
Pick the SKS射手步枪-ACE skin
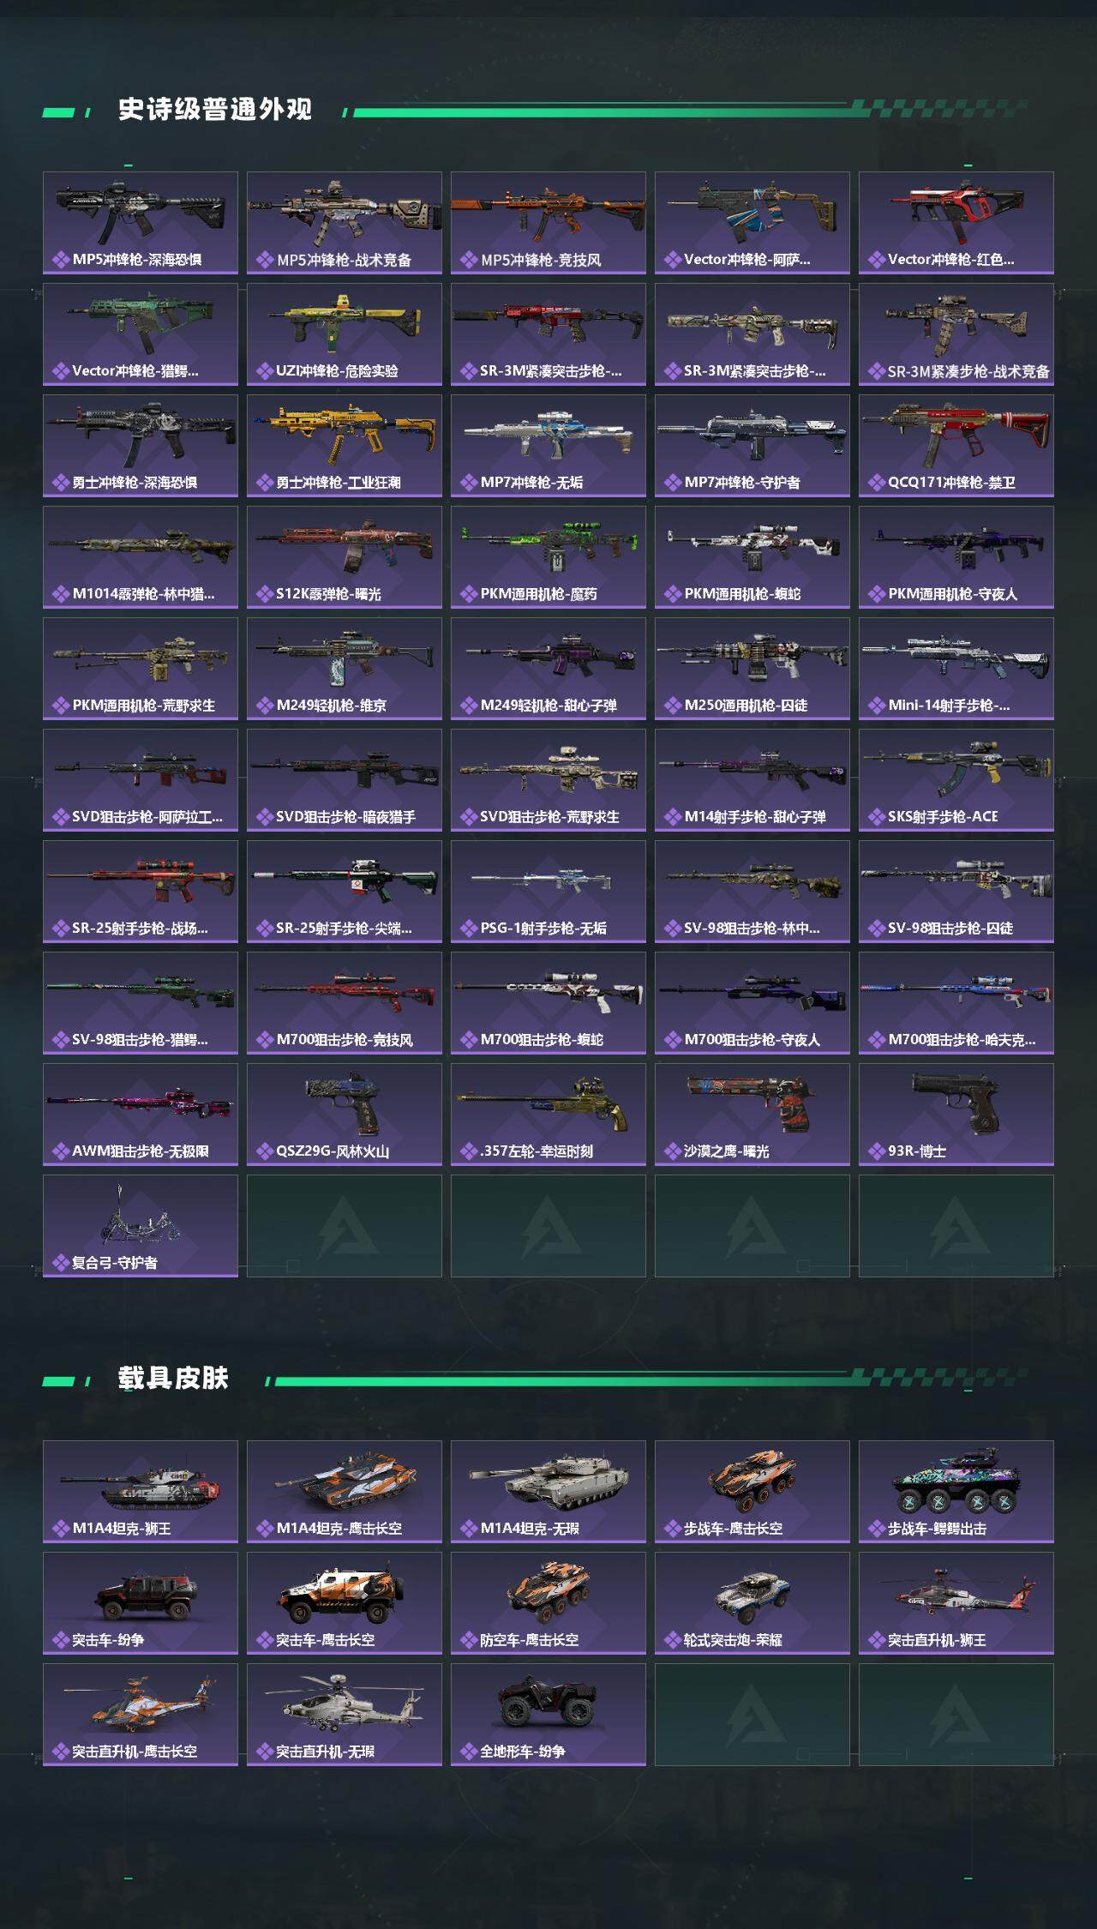(956, 780)
